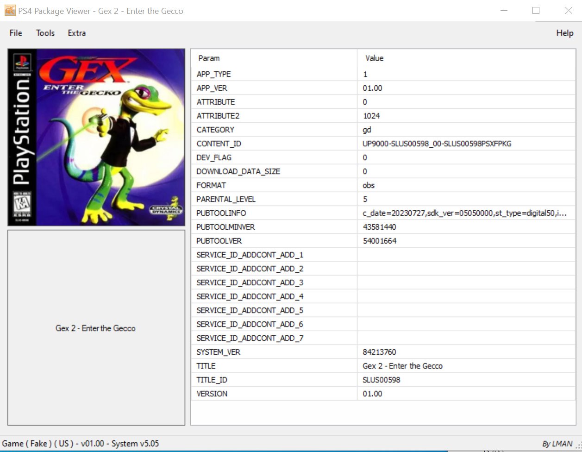Select the SERVICE_ID_ADDCONT_ADD_5 row
582x452 pixels.
pyautogui.click(x=383, y=310)
